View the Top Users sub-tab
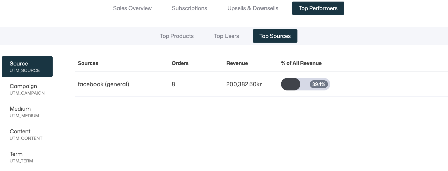The image size is (448, 171). tap(226, 36)
